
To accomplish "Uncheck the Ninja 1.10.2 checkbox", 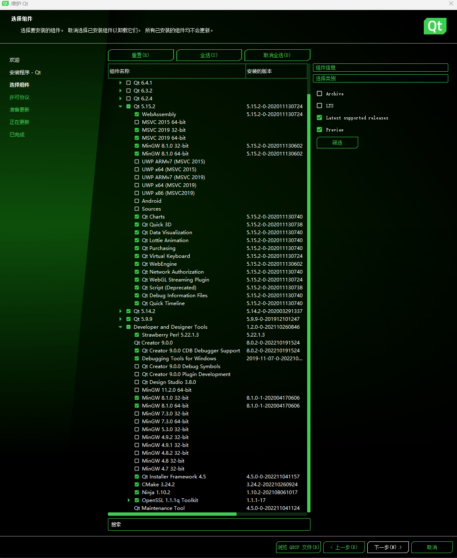I will coord(137,492).
